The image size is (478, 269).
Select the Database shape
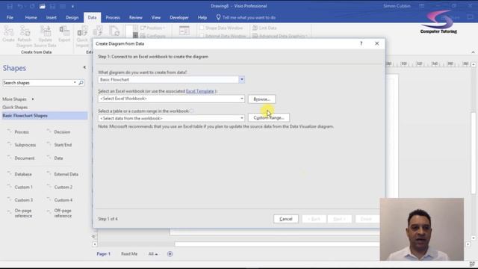[x=19, y=174]
